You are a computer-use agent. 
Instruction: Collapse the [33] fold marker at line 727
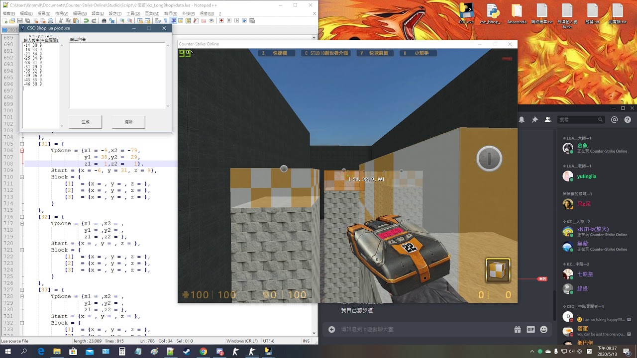22,289
